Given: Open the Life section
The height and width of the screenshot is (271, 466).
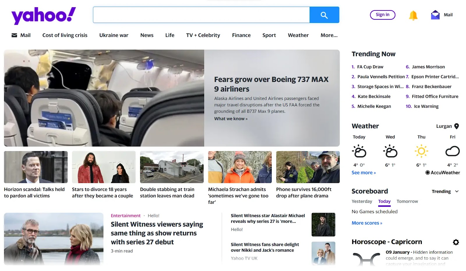Looking at the screenshot, I should click(x=170, y=35).
